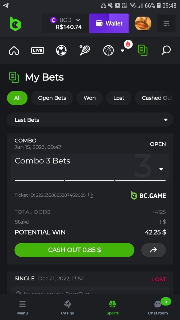The width and height of the screenshot is (180, 320).
Task: Click the Wallet button
Action: coord(109,23)
